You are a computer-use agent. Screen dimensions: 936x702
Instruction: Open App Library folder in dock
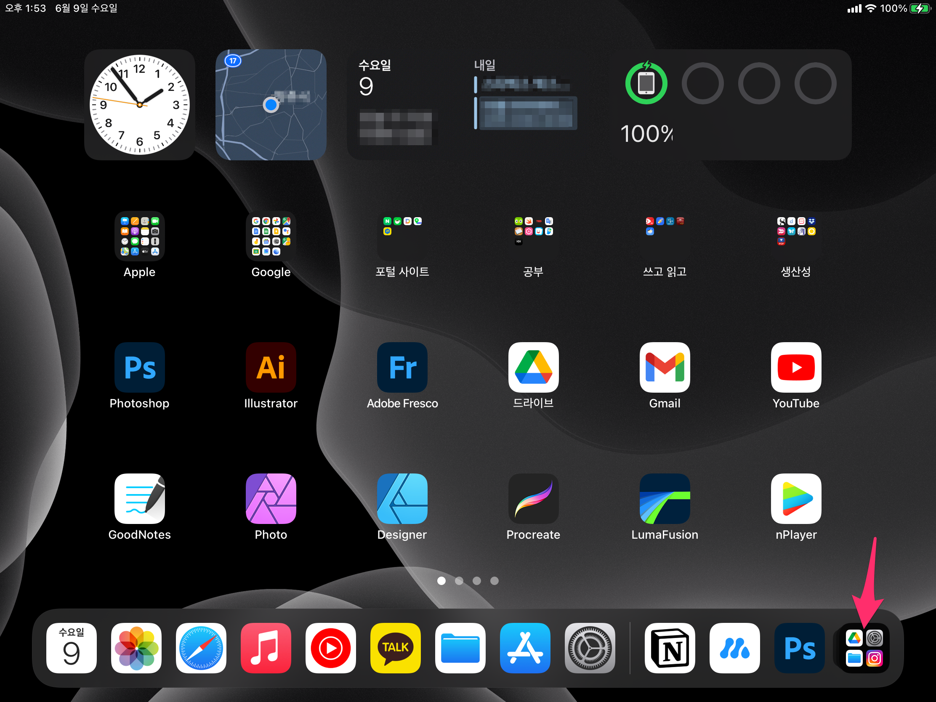coord(864,647)
